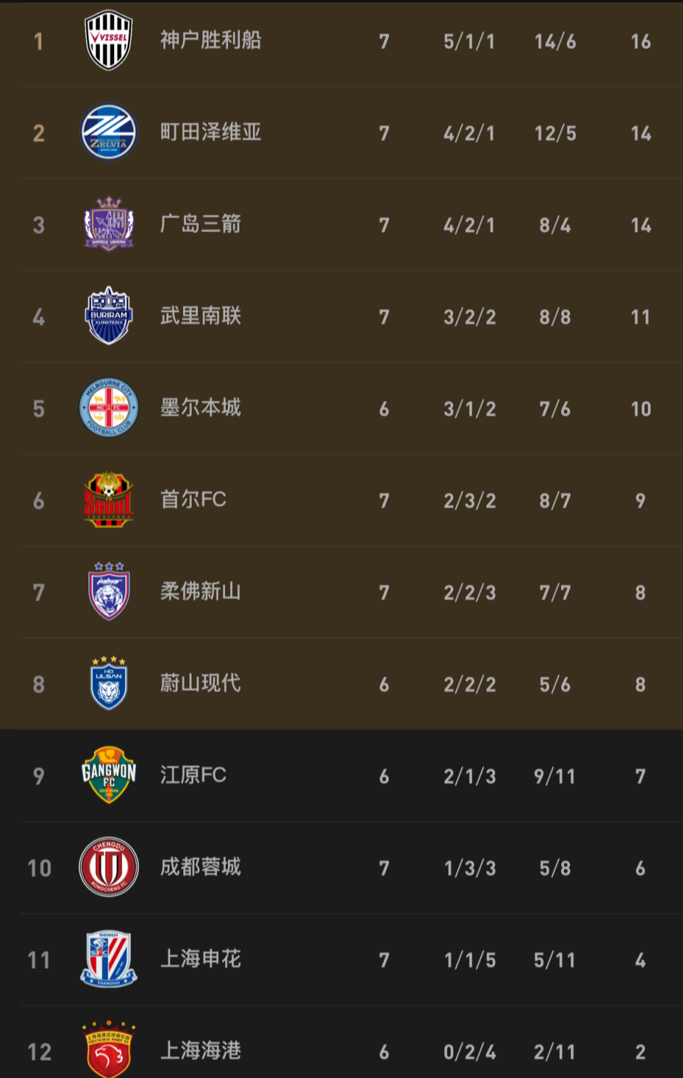Open the Buriram United logo
This screenshot has width=683, height=1078.
(x=108, y=316)
